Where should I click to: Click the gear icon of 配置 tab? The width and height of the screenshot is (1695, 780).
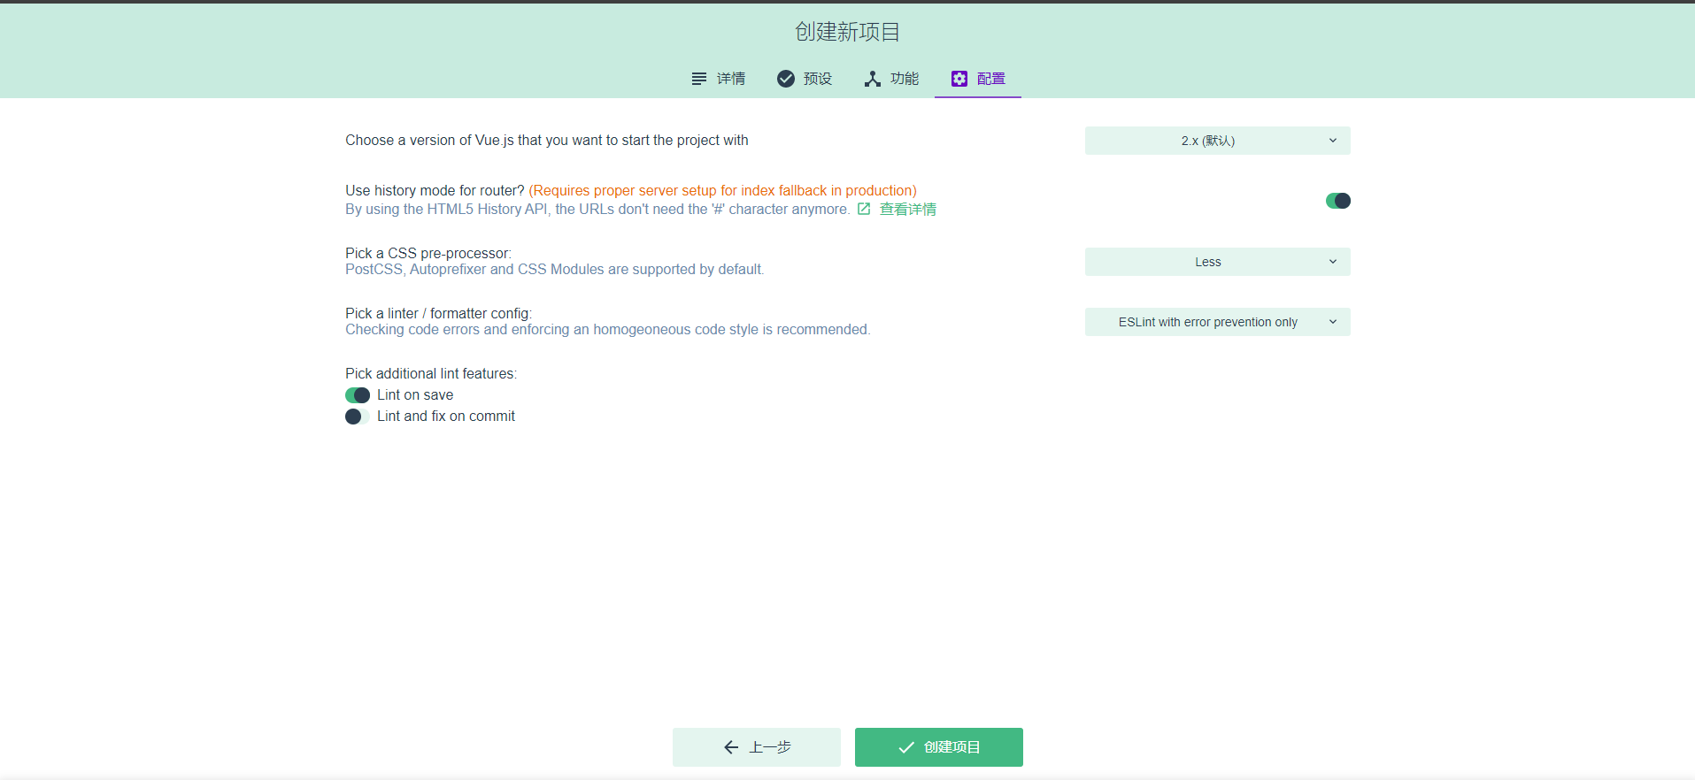pyautogui.click(x=959, y=79)
